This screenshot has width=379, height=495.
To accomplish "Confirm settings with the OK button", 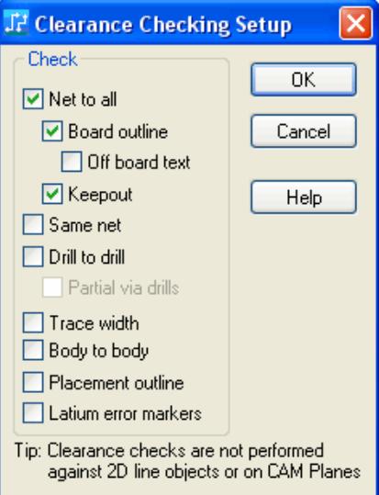I will coord(304,80).
